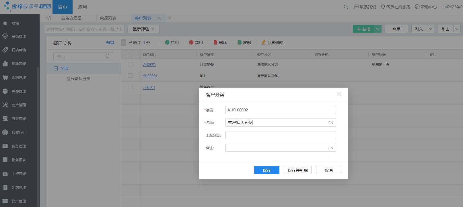Check the LSKH01 row checkbox
This screenshot has height=207, width=463.
click(130, 87)
